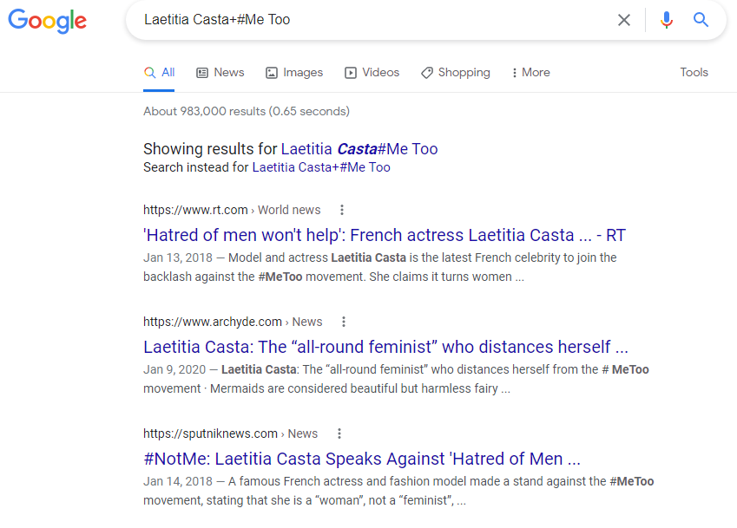Click the https://sputniknews.com News URL
This screenshot has width=737, height=528.
point(230,433)
